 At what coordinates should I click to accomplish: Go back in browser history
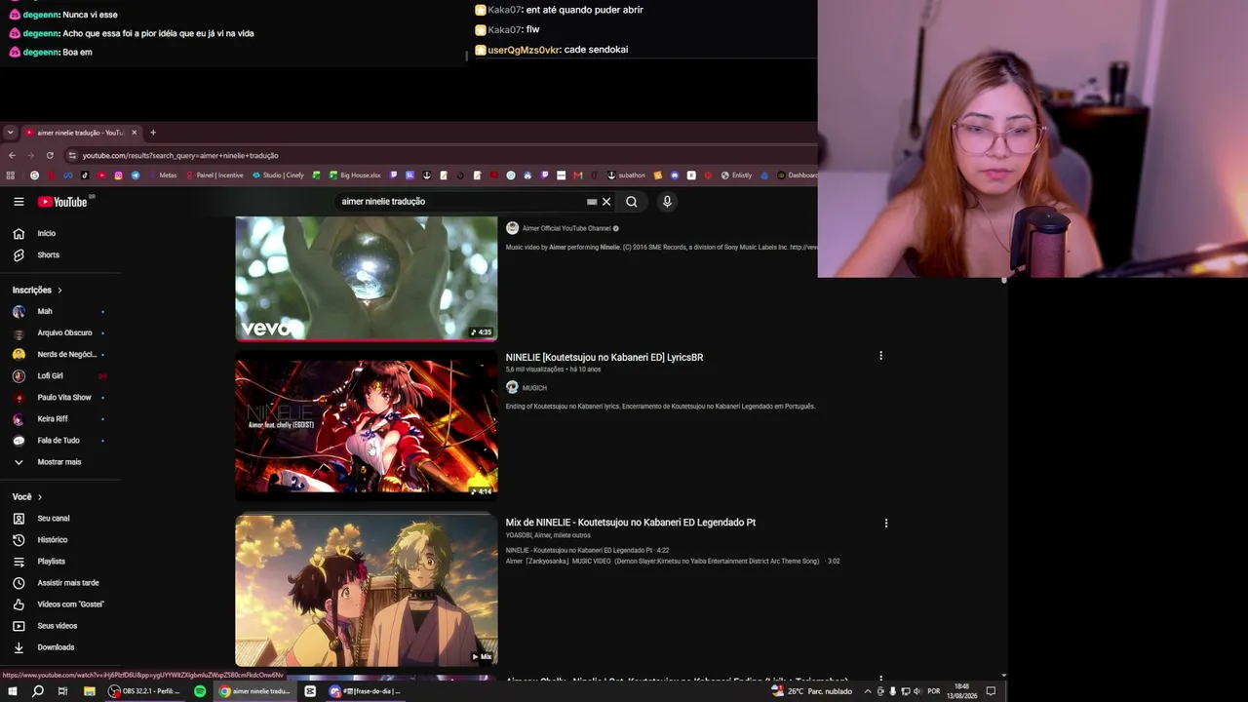[x=12, y=155]
